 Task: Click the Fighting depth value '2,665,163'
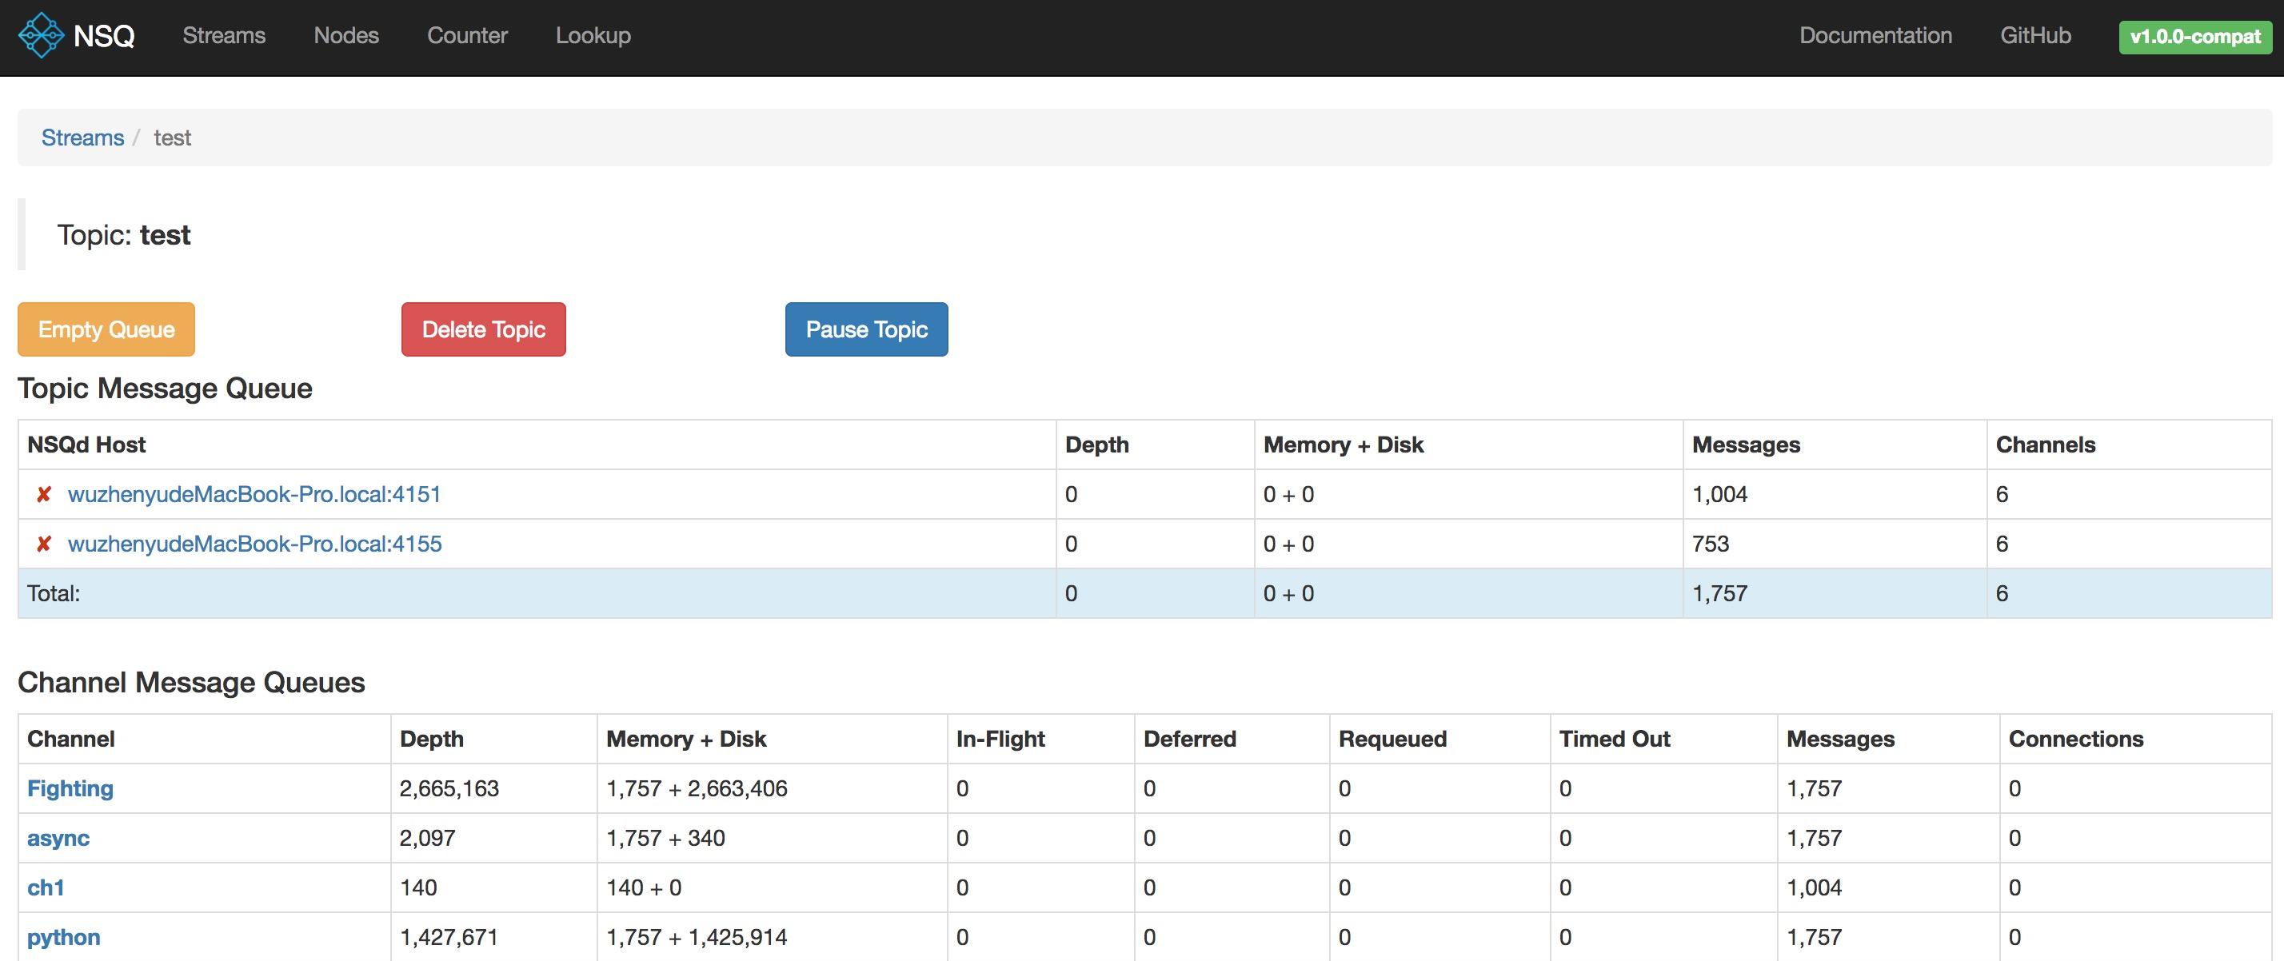pyautogui.click(x=449, y=789)
